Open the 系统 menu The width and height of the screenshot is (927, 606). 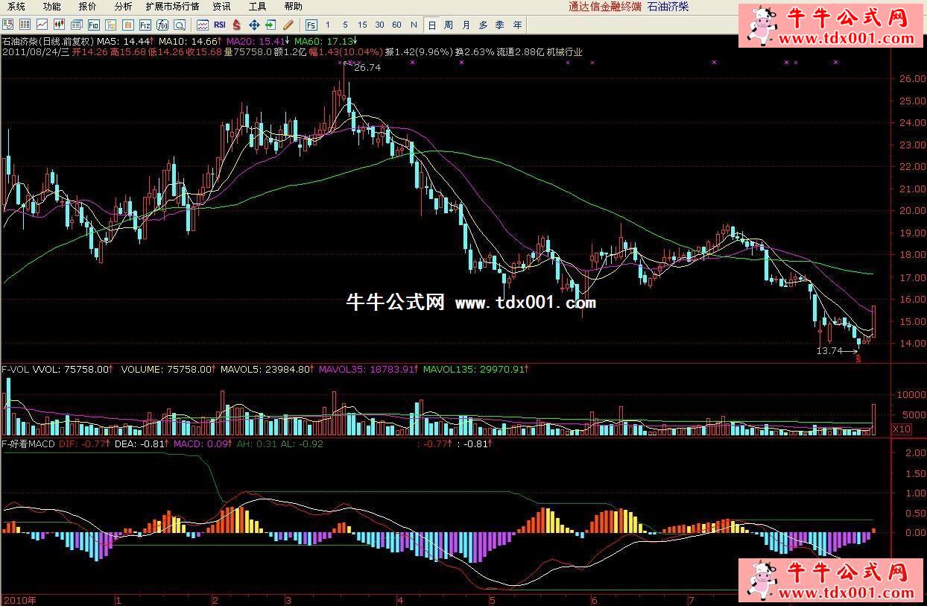click(16, 7)
